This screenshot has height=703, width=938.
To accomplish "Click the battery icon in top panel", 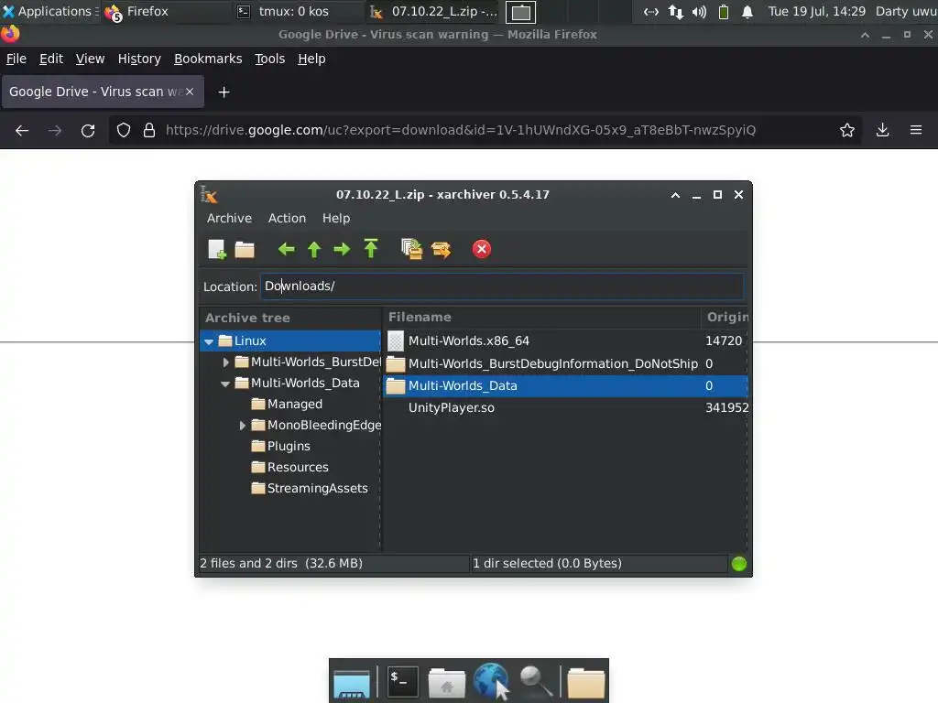I will [724, 12].
